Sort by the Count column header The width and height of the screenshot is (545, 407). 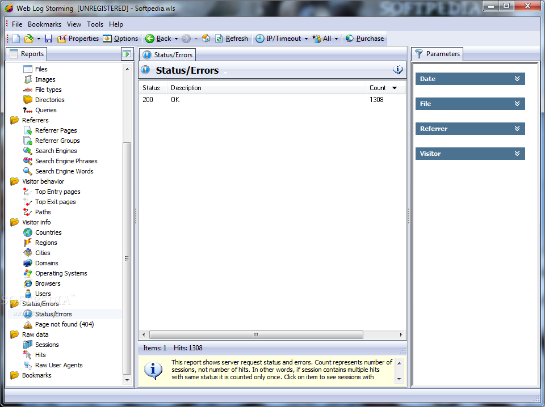point(385,88)
